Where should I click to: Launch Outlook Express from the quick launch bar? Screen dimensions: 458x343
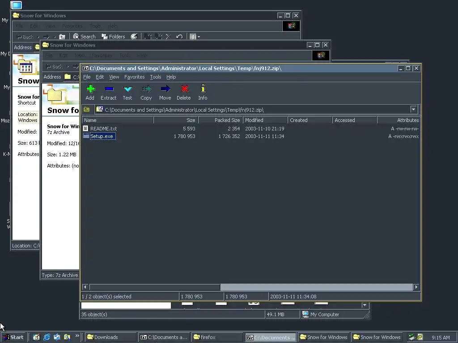pos(57,337)
